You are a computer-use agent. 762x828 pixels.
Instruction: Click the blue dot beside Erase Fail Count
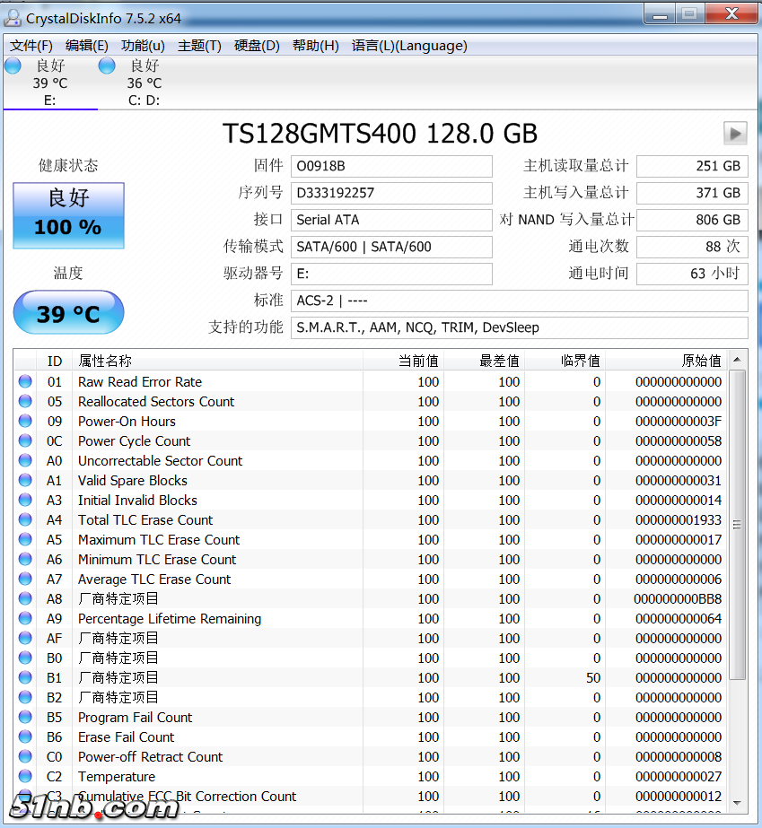27,736
